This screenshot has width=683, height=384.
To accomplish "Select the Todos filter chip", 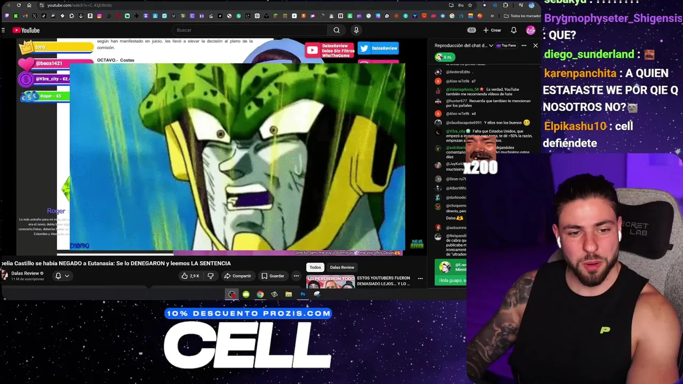I will [315, 267].
